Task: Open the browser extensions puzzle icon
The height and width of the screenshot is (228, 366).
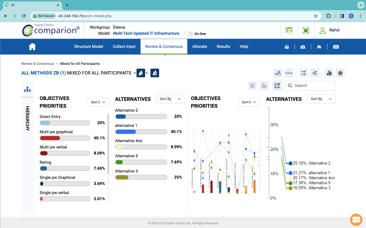Action: (x=328, y=16)
